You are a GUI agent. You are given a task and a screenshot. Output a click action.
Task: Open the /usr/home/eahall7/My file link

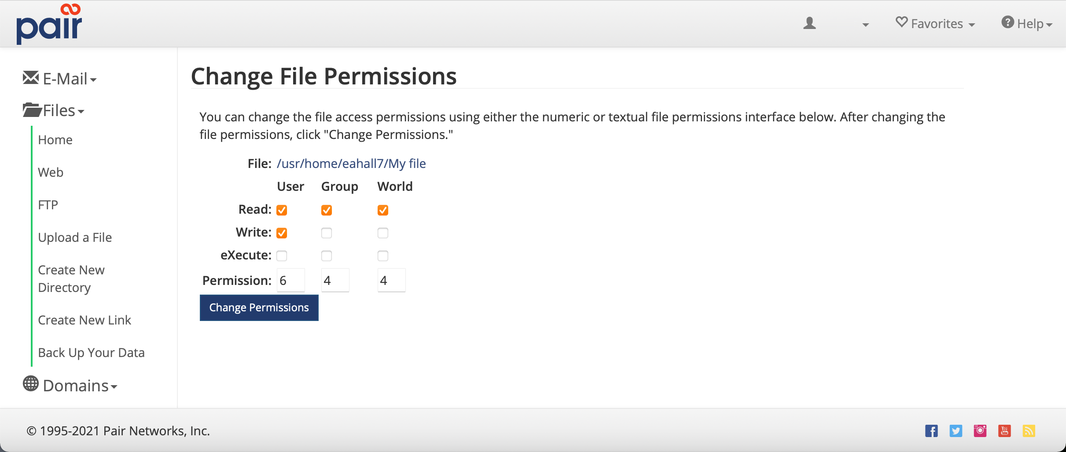[351, 164]
